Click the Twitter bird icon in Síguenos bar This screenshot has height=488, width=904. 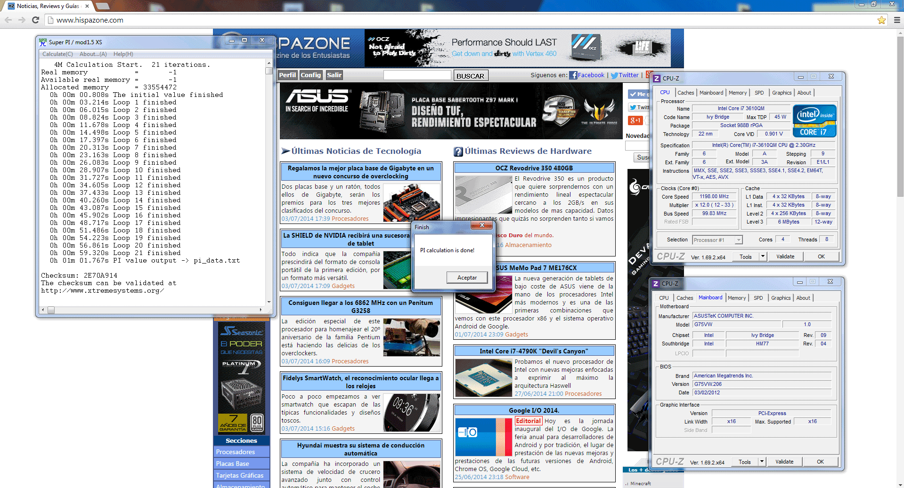(614, 75)
